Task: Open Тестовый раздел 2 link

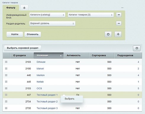Action: click(x=47, y=102)
